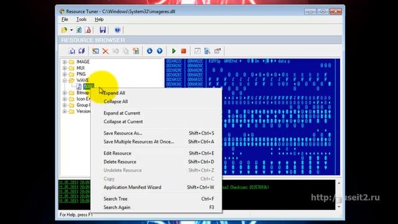Choose Collapse All from the context menu

coord(156,101)
